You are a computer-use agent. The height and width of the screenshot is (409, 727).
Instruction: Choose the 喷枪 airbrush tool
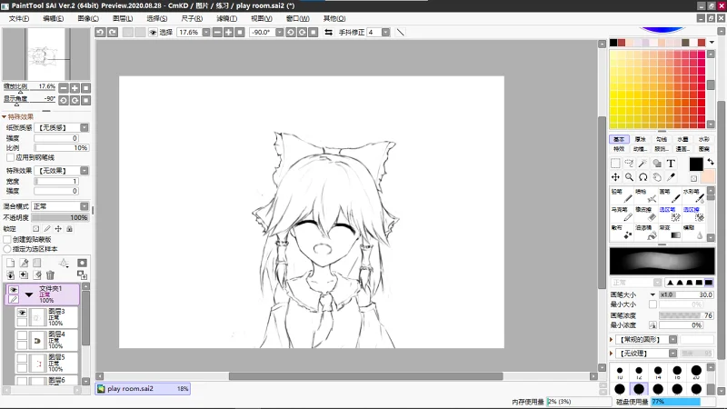(646, 195)
